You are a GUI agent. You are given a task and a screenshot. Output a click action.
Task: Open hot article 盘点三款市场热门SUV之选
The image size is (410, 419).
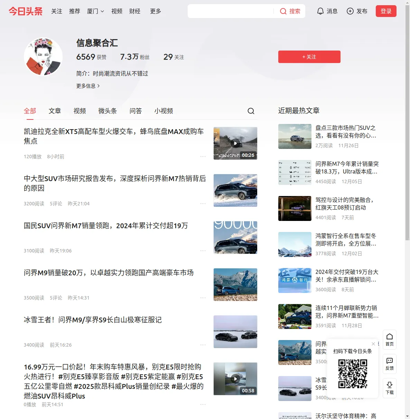(x=346, y=132)
